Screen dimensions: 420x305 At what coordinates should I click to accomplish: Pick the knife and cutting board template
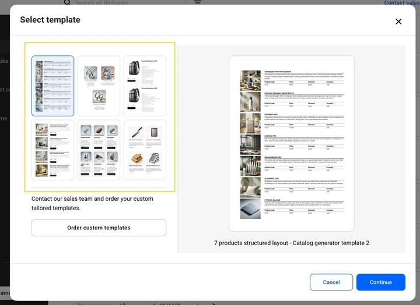145,150
